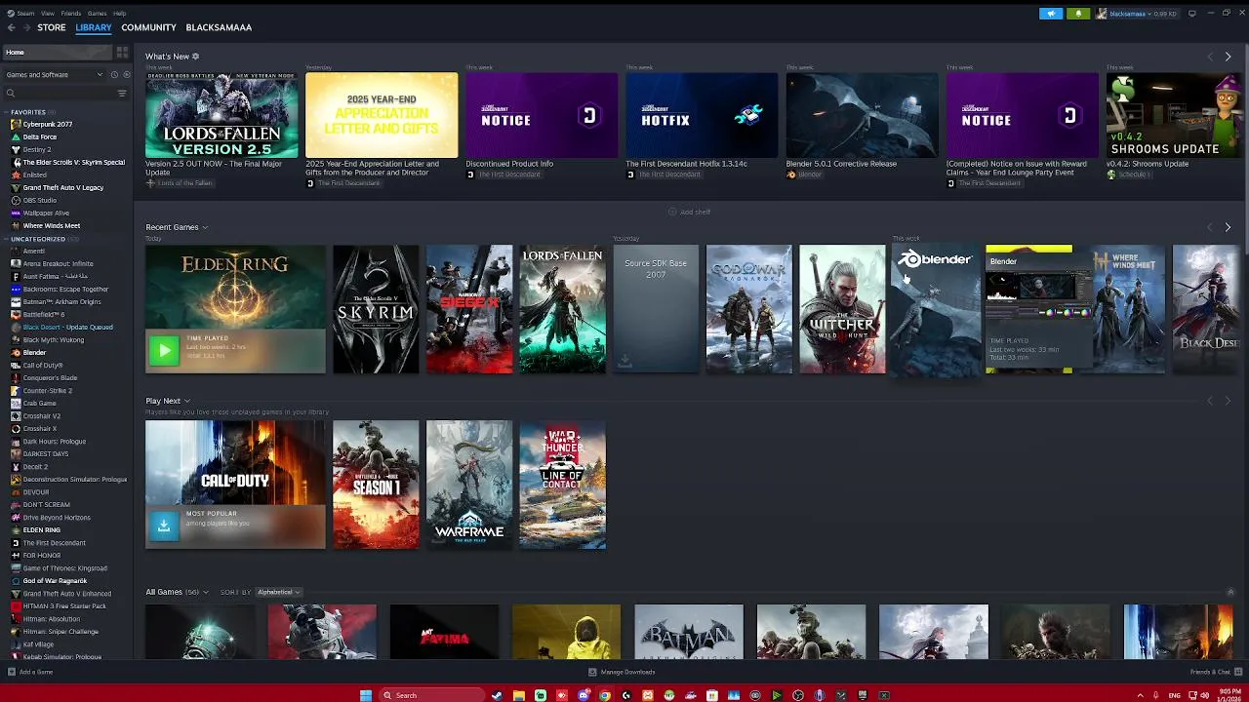Image resolution: width=1249 pixels, height=702 pixels.
Task: Show next Recent Games arrow
Action: (x=1228, y=227)
